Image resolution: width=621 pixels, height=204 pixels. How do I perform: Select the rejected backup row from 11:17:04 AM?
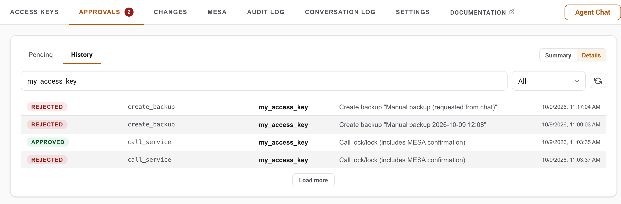click(x=314, y=107)
